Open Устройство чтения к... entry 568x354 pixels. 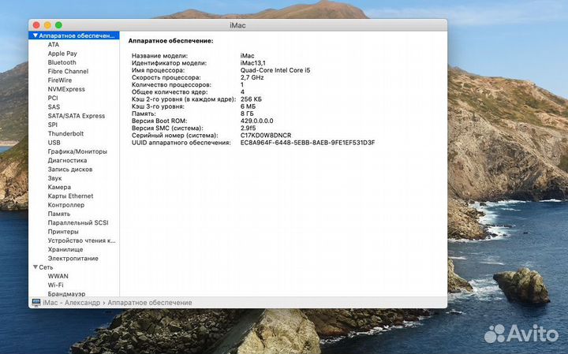point(81,240)
